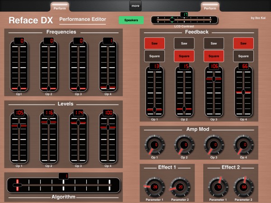271x203 pixels.
Task: Toggle the Saw button for Feedback Op 3
Action: [x=214, y=43]
